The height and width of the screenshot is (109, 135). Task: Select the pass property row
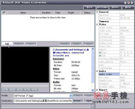coord(116,65)
